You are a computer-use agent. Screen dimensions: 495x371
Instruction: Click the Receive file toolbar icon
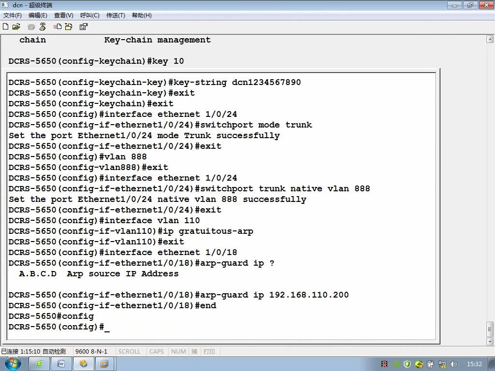pos(69,27)
